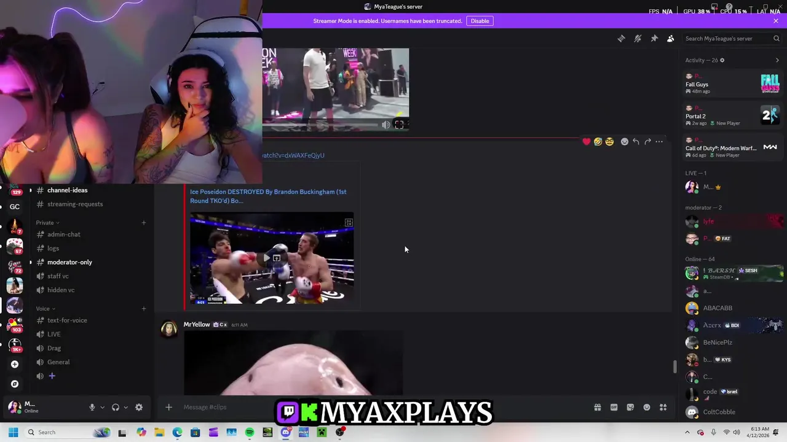Open the GIF picker
The width and height of the screenshot is (787, 442).
tap(614, 407)
